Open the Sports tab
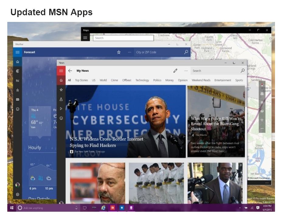Viewport: 292px width, 219px height. pos(239,80)
